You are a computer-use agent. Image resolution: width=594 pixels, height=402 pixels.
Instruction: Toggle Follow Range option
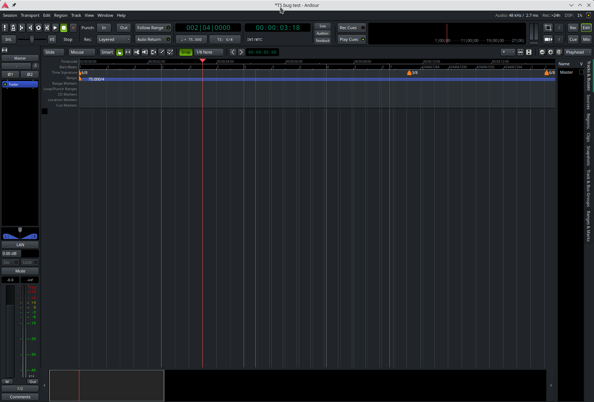click(x=153, y=28)
